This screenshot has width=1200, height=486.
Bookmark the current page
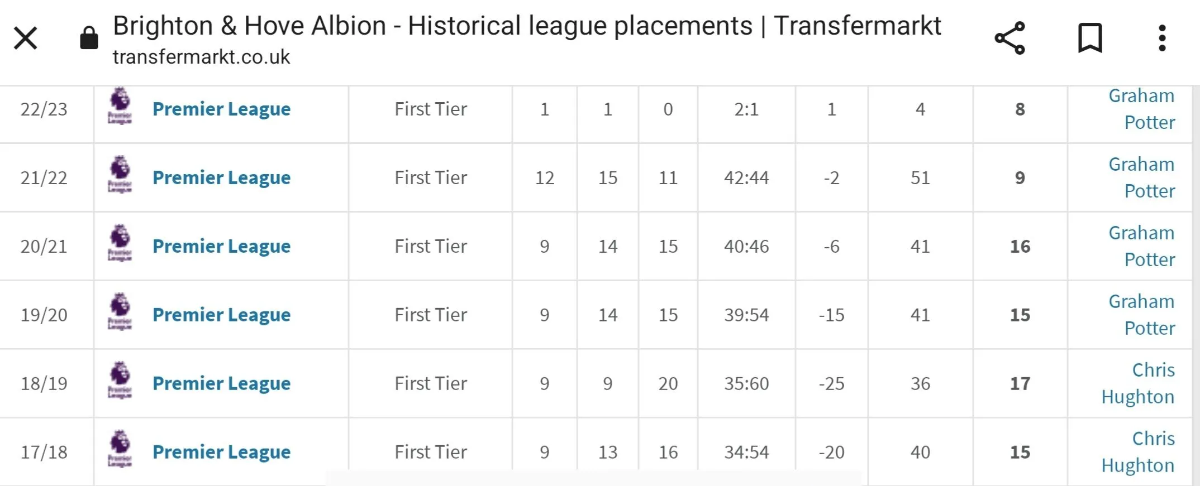click(x=1089, y=39)
